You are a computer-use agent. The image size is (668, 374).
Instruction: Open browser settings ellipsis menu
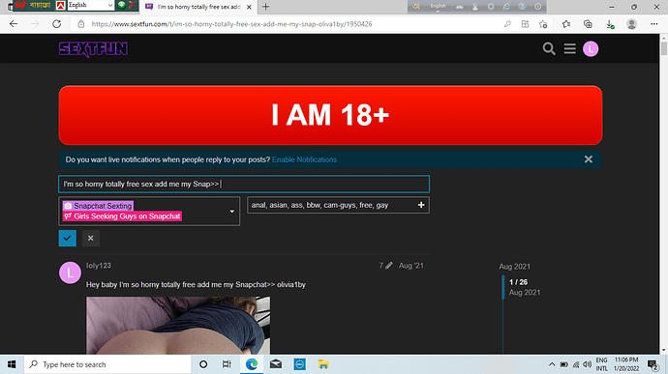[653, 24]
